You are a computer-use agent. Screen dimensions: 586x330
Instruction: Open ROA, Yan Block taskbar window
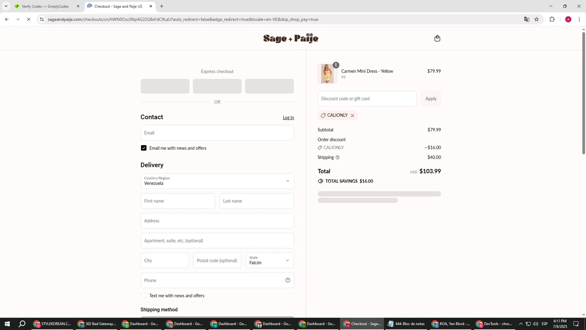pos(451,324)
